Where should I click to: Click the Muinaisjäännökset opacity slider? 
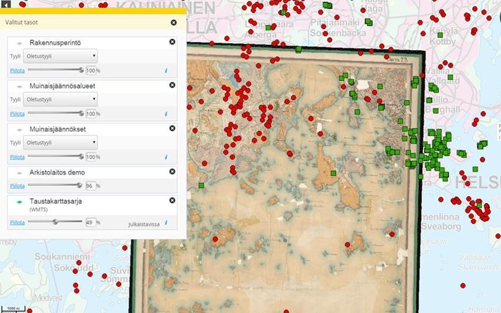(x=56, y=156)
